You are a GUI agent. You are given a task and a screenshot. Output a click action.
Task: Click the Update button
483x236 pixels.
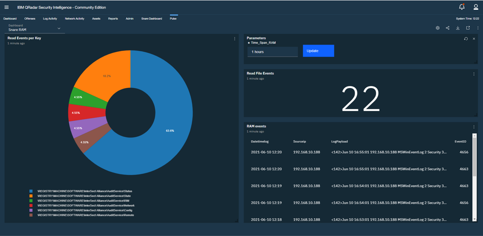[x=319, y=51]
